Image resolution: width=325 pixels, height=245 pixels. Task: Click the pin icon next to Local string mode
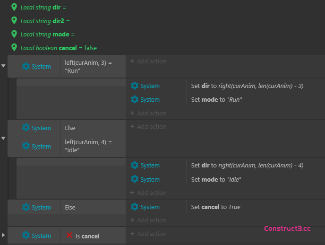(14, 34)
